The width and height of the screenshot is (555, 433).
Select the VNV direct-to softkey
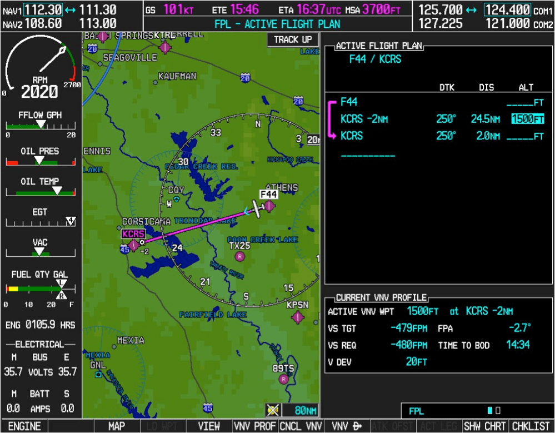(347, 426)
